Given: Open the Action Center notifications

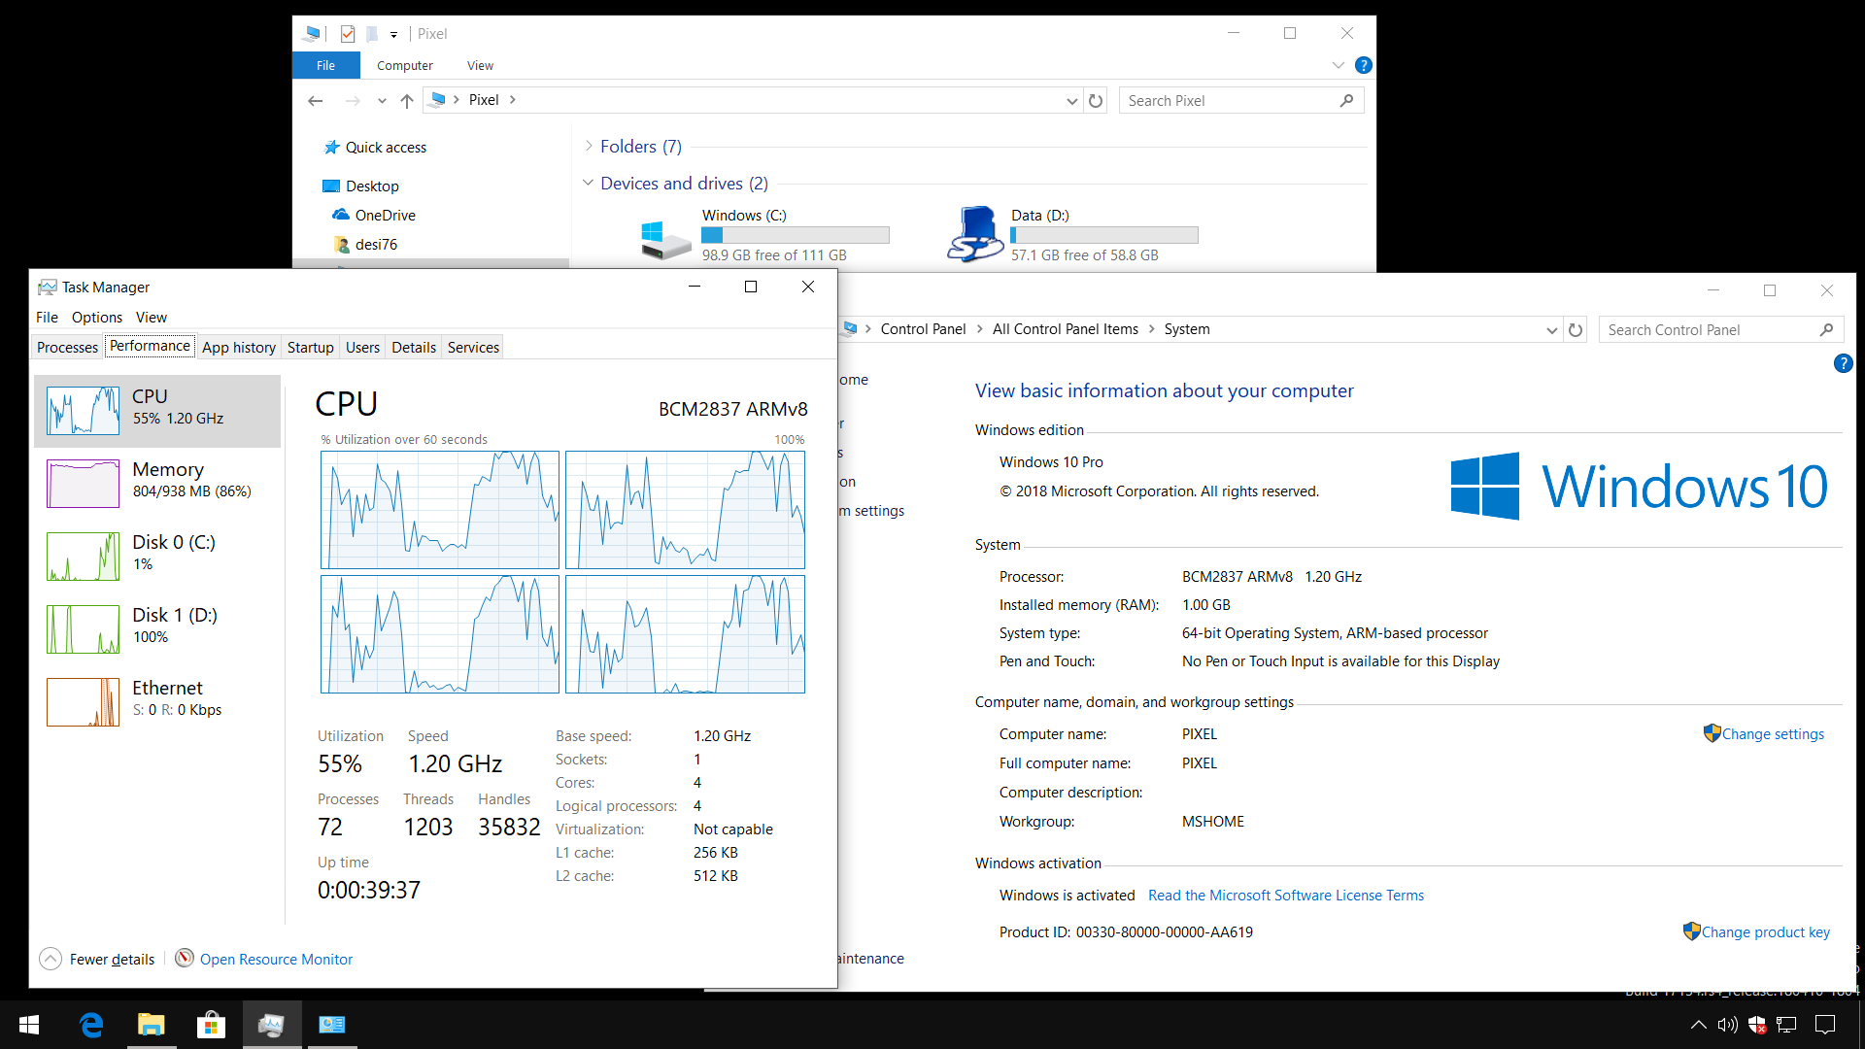Looking at the screenshot, I should pos(1825,1025).
